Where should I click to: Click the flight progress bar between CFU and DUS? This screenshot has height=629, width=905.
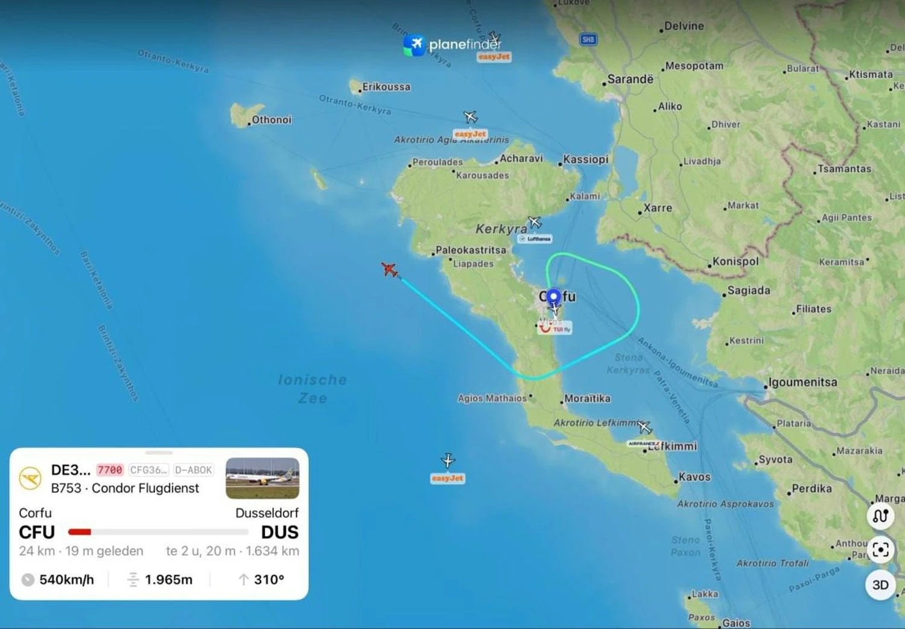[158, 532]
